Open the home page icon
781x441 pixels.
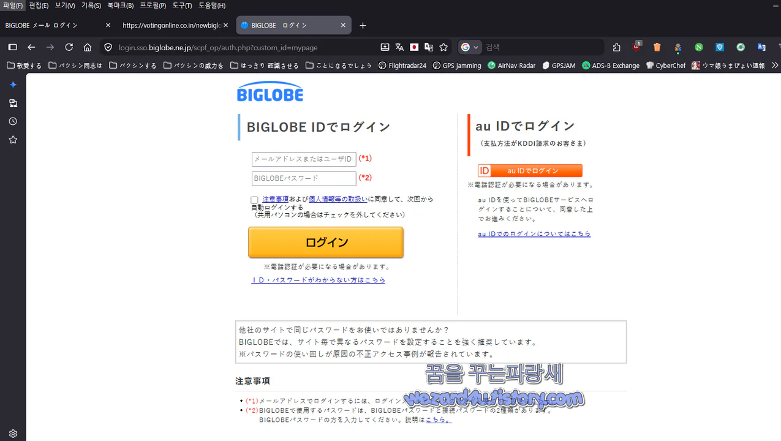click(x=88, y=47)
